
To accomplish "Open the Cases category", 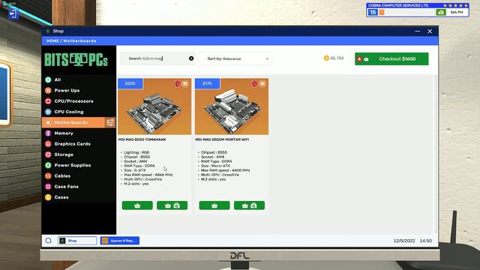I will (79, 197).
